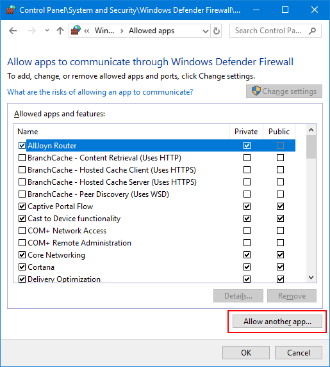Select the Allowed apps breadcrumb item
The width and height of the screenshot is (330, 367).
coord(151,31)
